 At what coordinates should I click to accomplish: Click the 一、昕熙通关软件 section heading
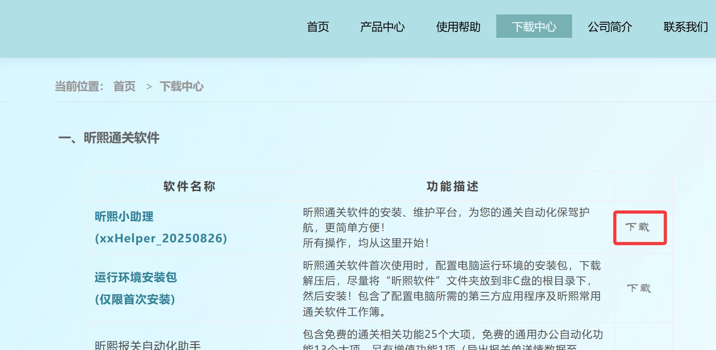[x=109, y=138]
